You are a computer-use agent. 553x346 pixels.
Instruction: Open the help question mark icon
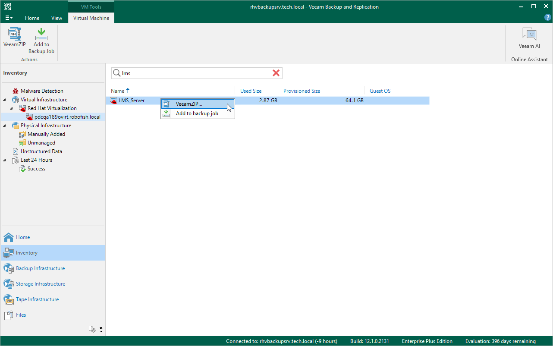pyautogui.click(x=547, y=17)
